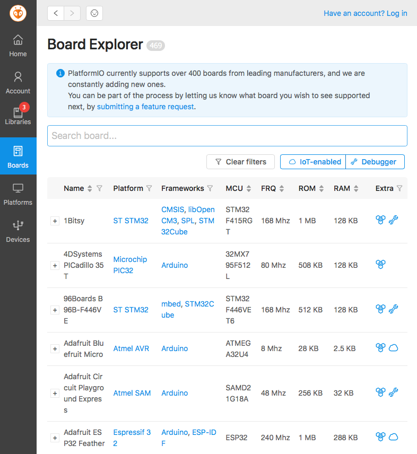
Task: Click Have an account? Log in link
Action: [x=366, y=13]
